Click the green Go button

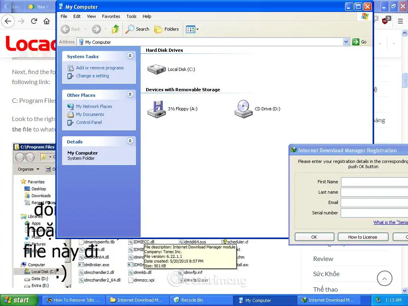click(x=359, y=42)
